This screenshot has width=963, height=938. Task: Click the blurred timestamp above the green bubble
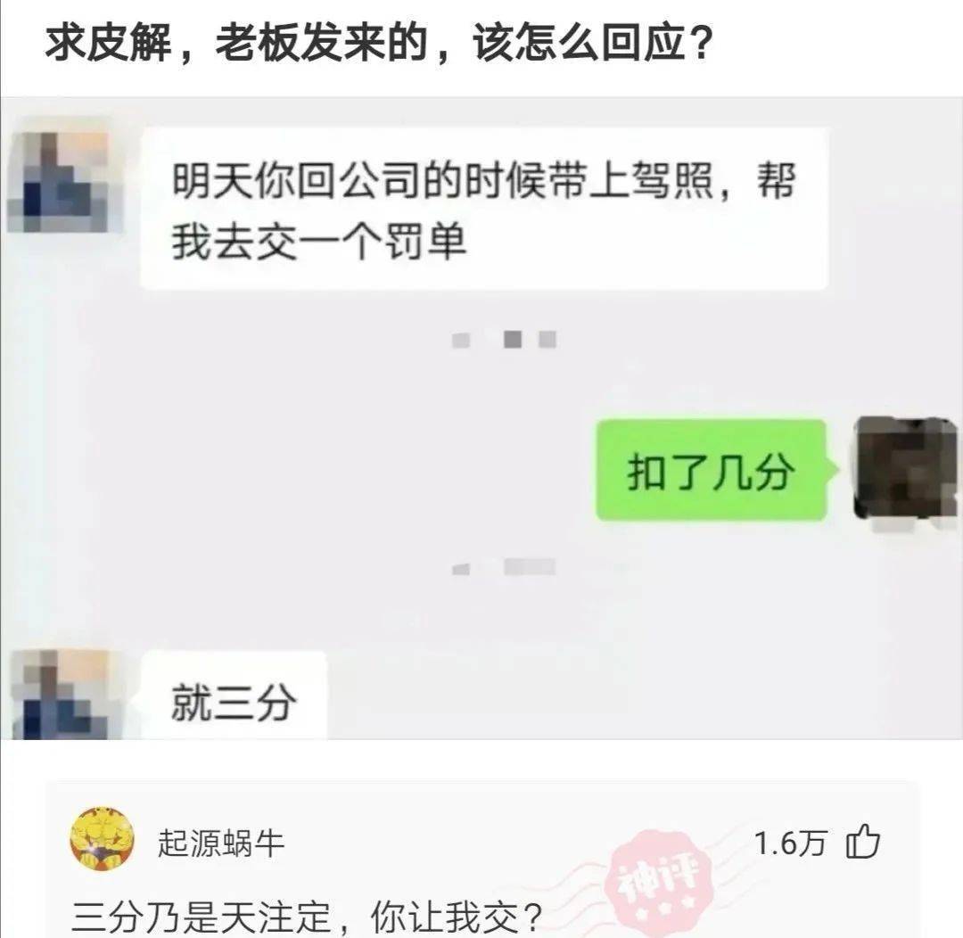(x=504, y=339)
